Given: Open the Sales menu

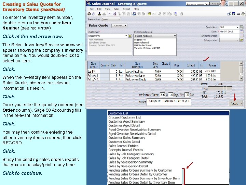Looking at the screenshot, I should pyautogui.click(x=117, y=9).
